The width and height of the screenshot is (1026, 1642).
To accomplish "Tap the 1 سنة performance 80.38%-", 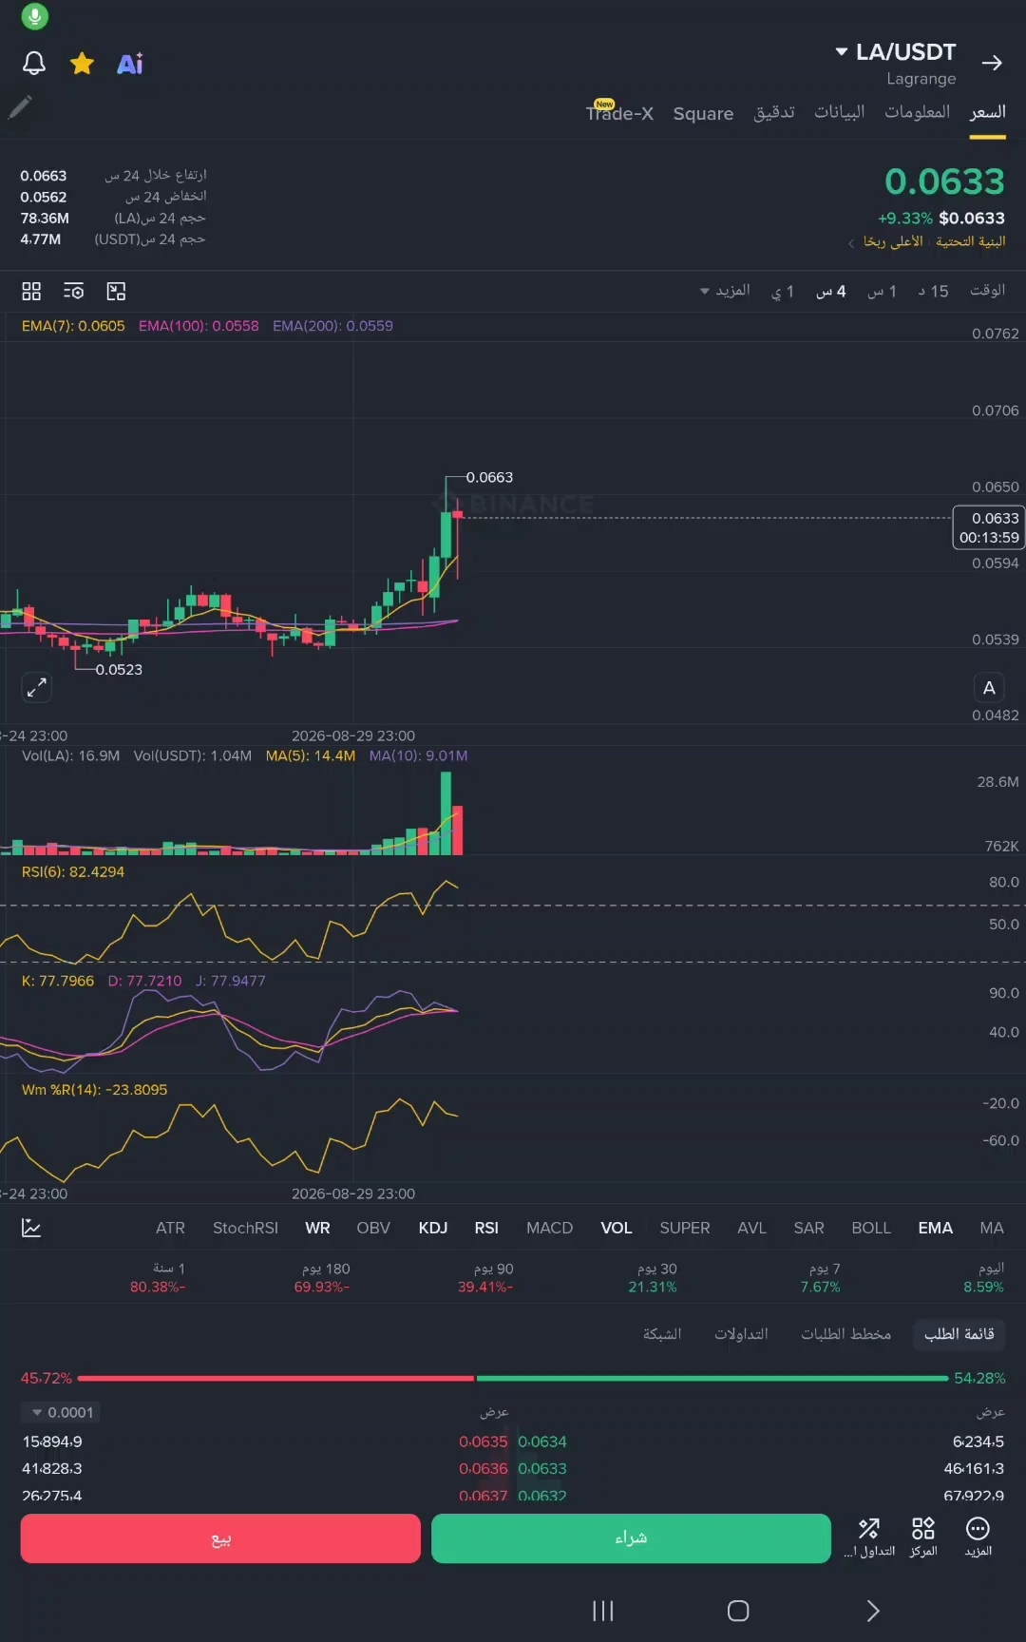I will click(158, 1277).
